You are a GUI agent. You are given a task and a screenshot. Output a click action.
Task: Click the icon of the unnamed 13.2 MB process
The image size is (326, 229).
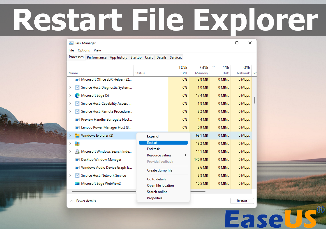pyautogui.click(x=77, y=144)
